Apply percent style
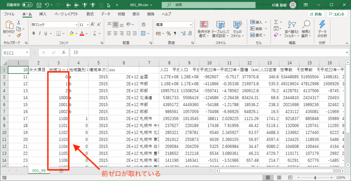The image size is (351, 181). 169,33
